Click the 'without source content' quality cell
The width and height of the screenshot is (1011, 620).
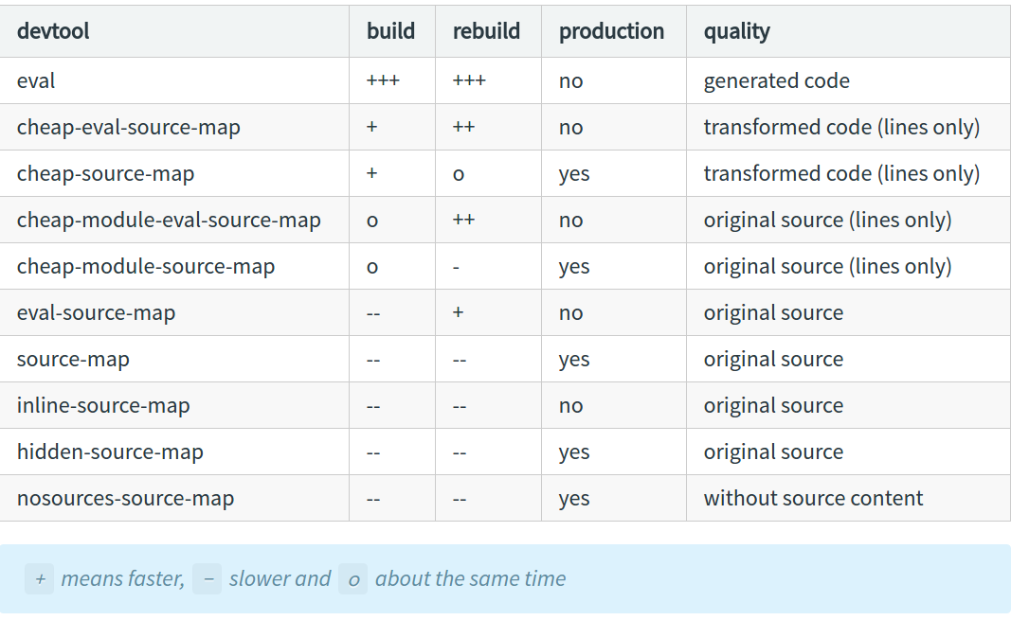tap(813, 499)
